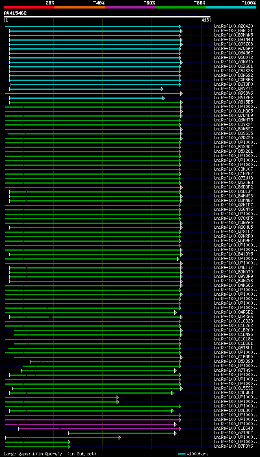Image resolution: width=260 pixels, height=457 pixels.
Task: Select the UniRef100_B8AG92 label
Action: point(233,75)
